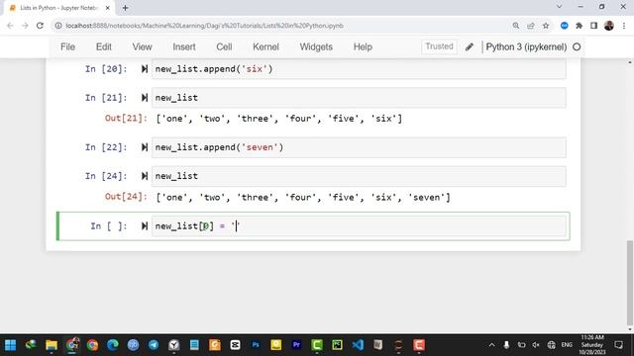The image size is (634, 356).
Task: Open CapCut from taskbar
Action: pos(235,345)
